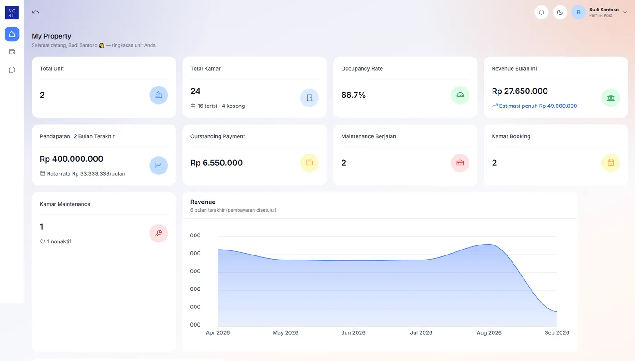Click the door icon on Total Kamar card

tap(309, 98)
